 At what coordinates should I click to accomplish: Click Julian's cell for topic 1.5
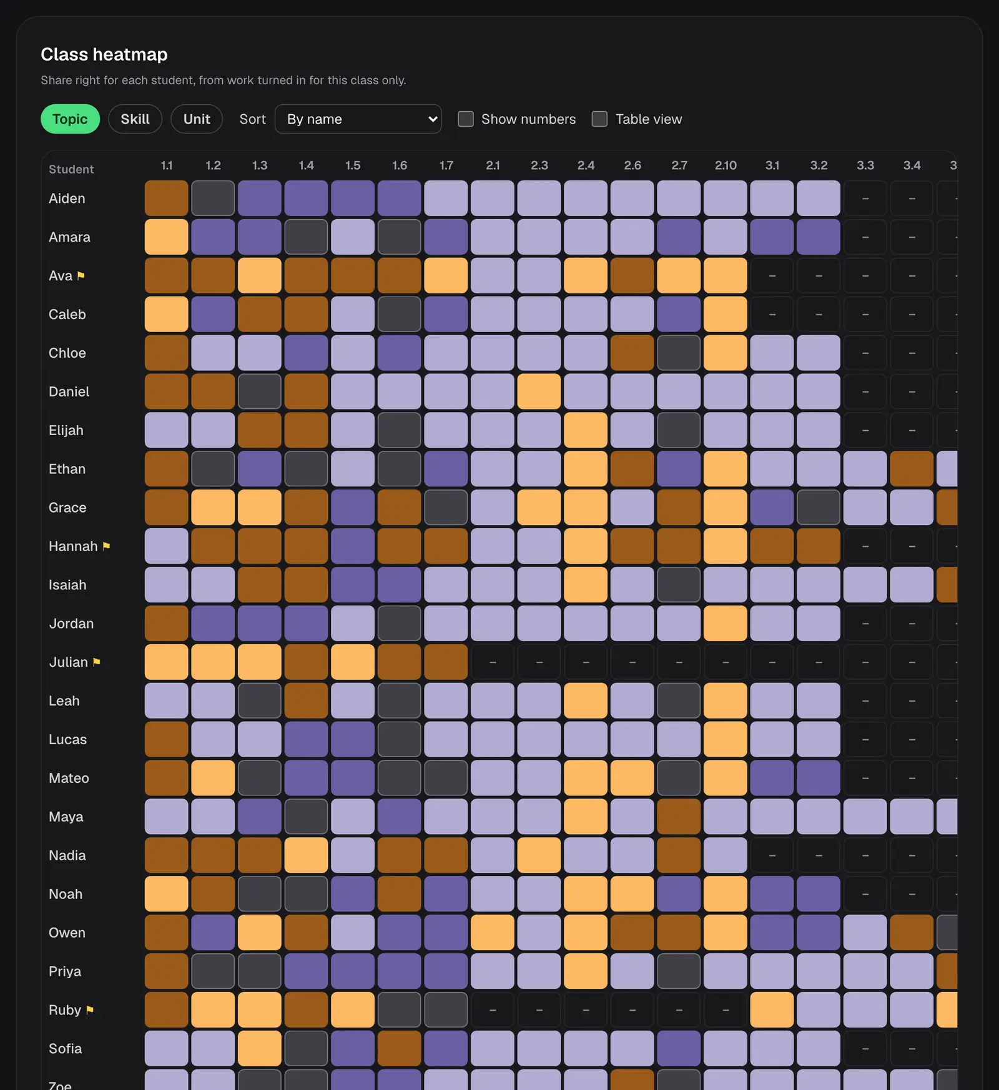[353, 662]
